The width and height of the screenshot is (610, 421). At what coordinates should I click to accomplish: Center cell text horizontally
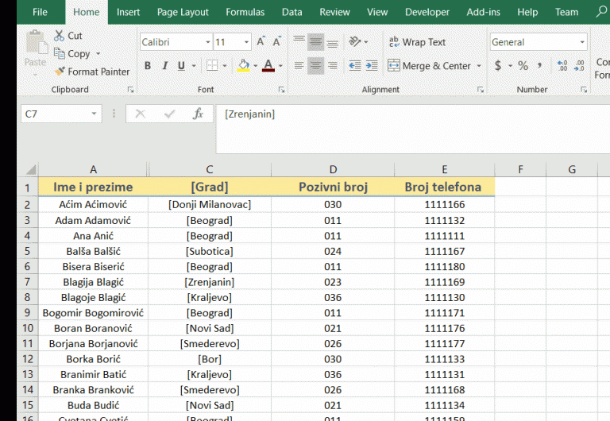click(x=315, y=65)
